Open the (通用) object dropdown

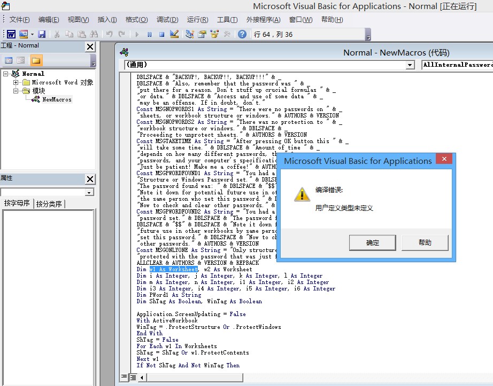(x=410, y=65)
